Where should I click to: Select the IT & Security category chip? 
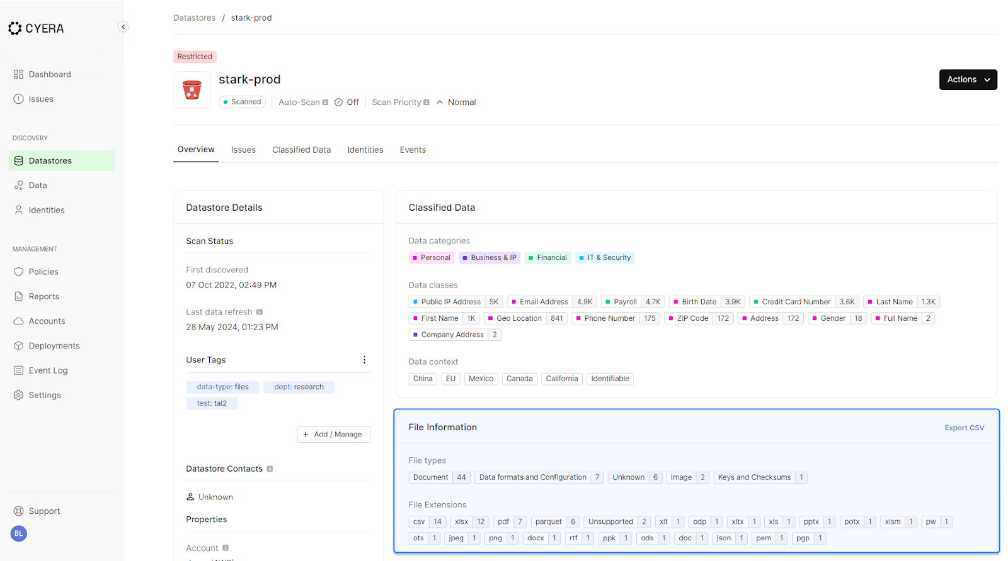pyautogui.click(x=605, y=257)
